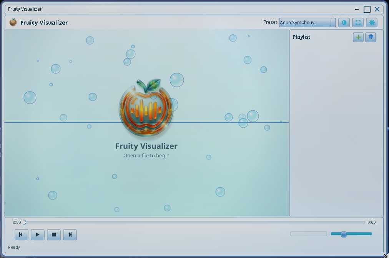Open the Preset dropdown showing Aqua Symphony

point(308,23)
